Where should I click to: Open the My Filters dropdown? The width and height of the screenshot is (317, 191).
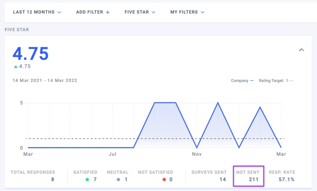187,12
